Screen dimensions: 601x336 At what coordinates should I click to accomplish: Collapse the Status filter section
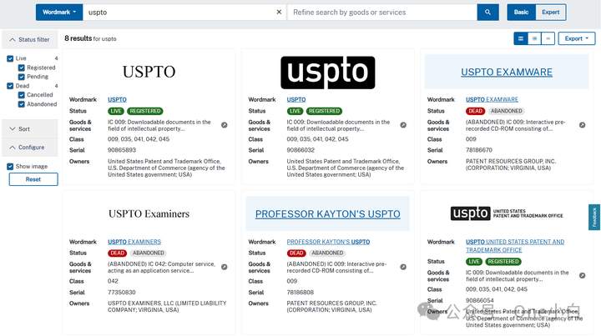click(30, 39)
